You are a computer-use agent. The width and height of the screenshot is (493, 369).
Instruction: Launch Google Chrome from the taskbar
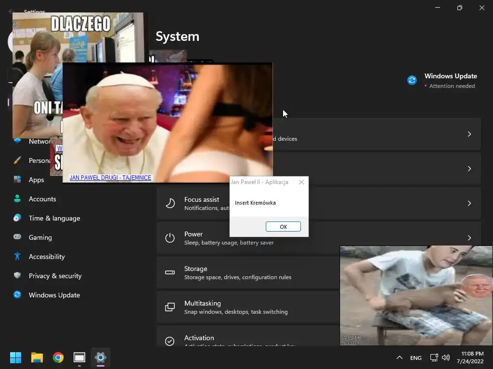click(58, 357)
